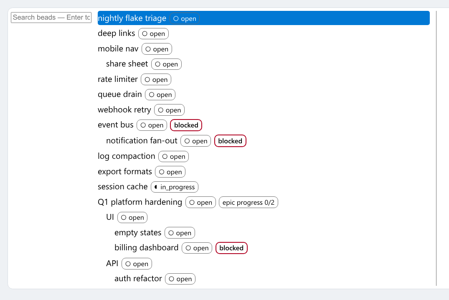Click the open badge beside log compaction
The image size is (449, 300).
(173, 156)
